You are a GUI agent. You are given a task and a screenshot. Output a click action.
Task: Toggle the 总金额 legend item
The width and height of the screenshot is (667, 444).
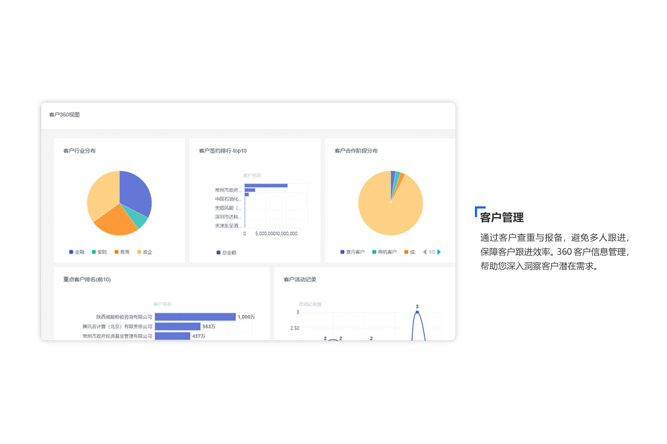point(227,253)
